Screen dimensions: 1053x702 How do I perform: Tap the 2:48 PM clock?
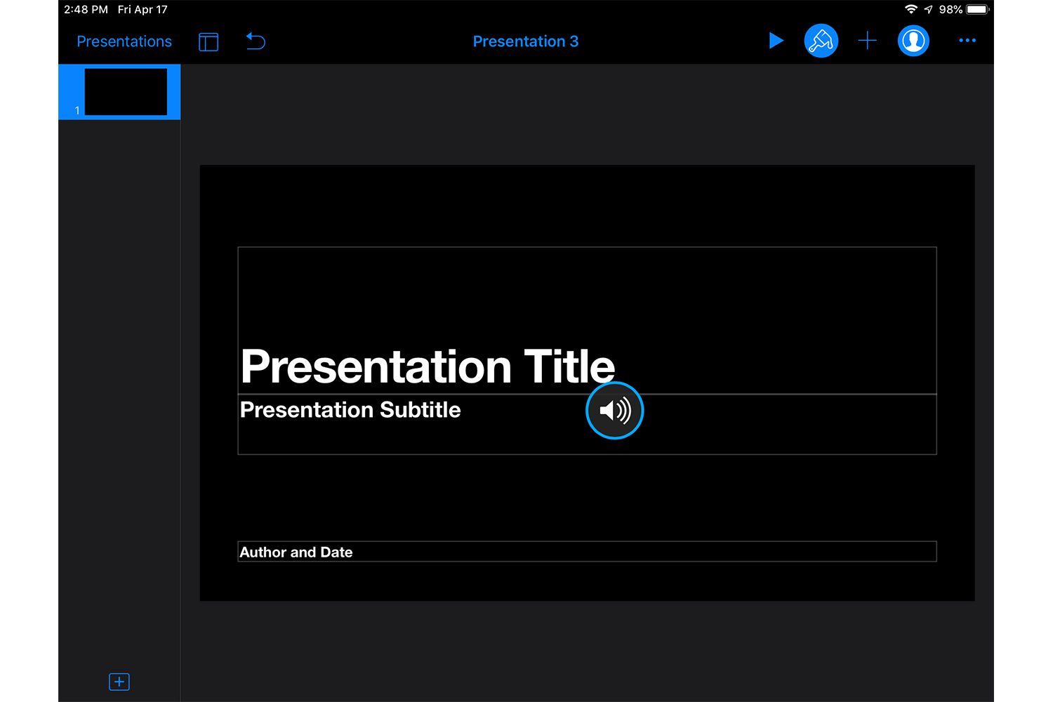86,10
